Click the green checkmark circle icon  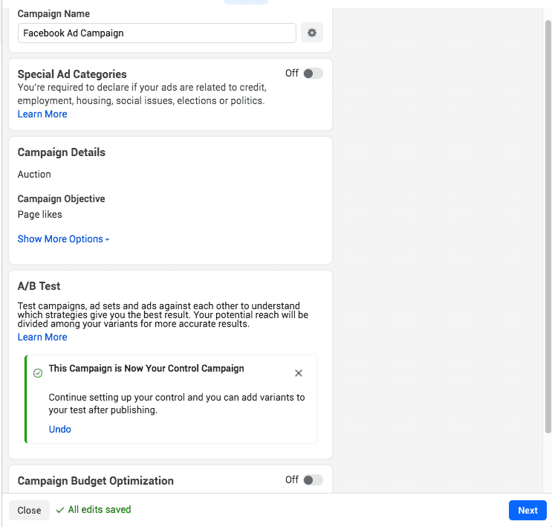pyautogui.click(x=38, y=373)
